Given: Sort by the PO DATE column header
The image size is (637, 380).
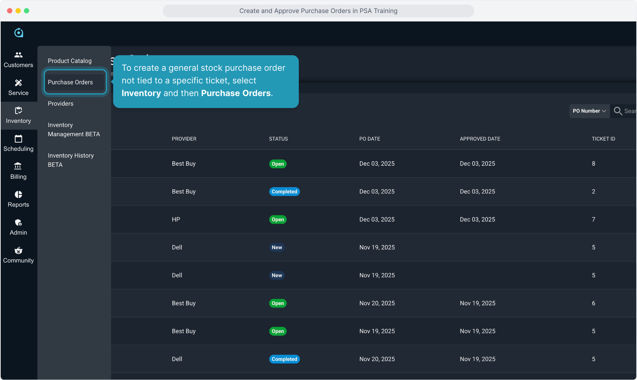Looking at the screenshot, I should tap(369, 139).
